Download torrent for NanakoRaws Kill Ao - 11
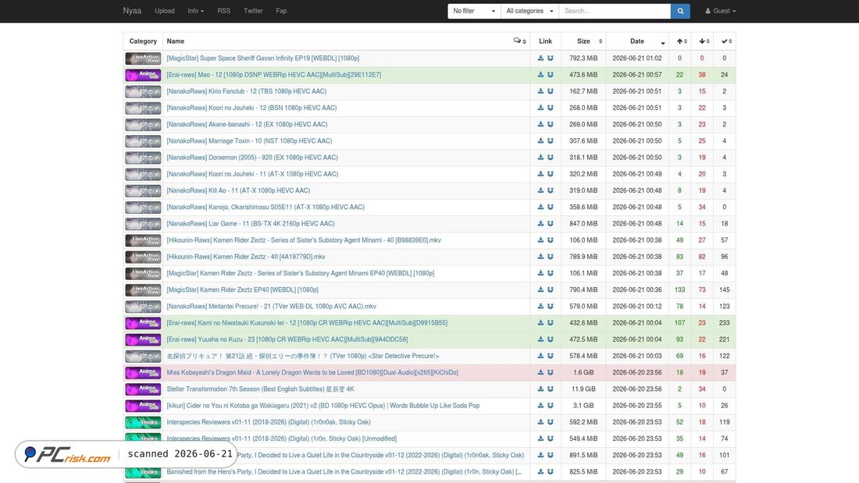Image resolution: width=859 pixels, height=483 pixels. pos(540,190)
